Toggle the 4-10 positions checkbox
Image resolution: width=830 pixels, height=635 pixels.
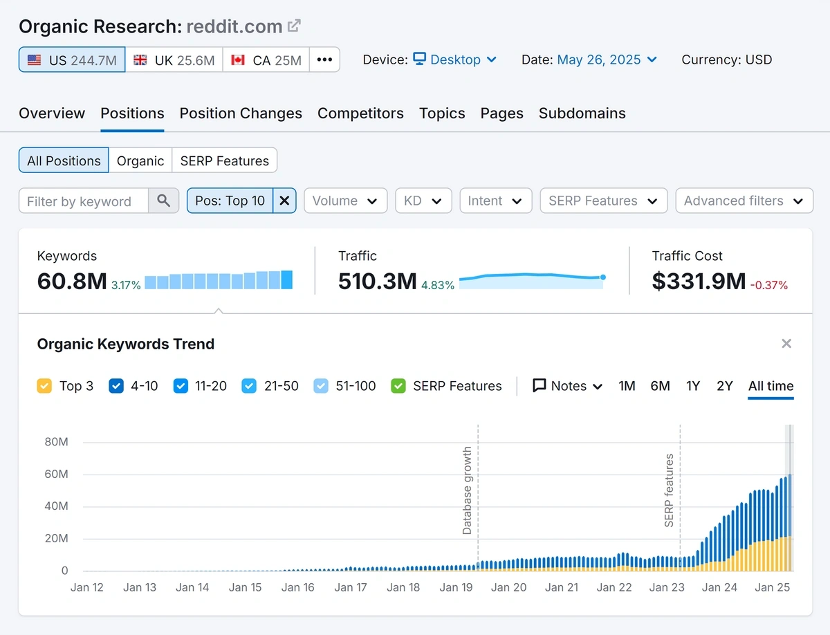pyautogui.click(x=116, y=386)
